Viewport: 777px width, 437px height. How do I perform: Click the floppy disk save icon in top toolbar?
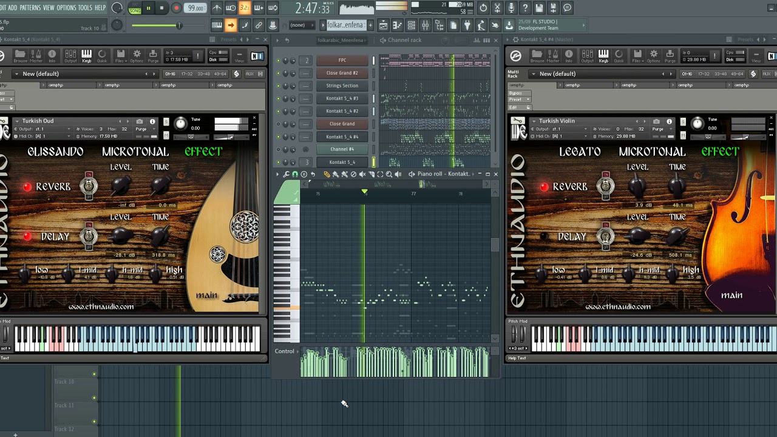click(539, 8)
